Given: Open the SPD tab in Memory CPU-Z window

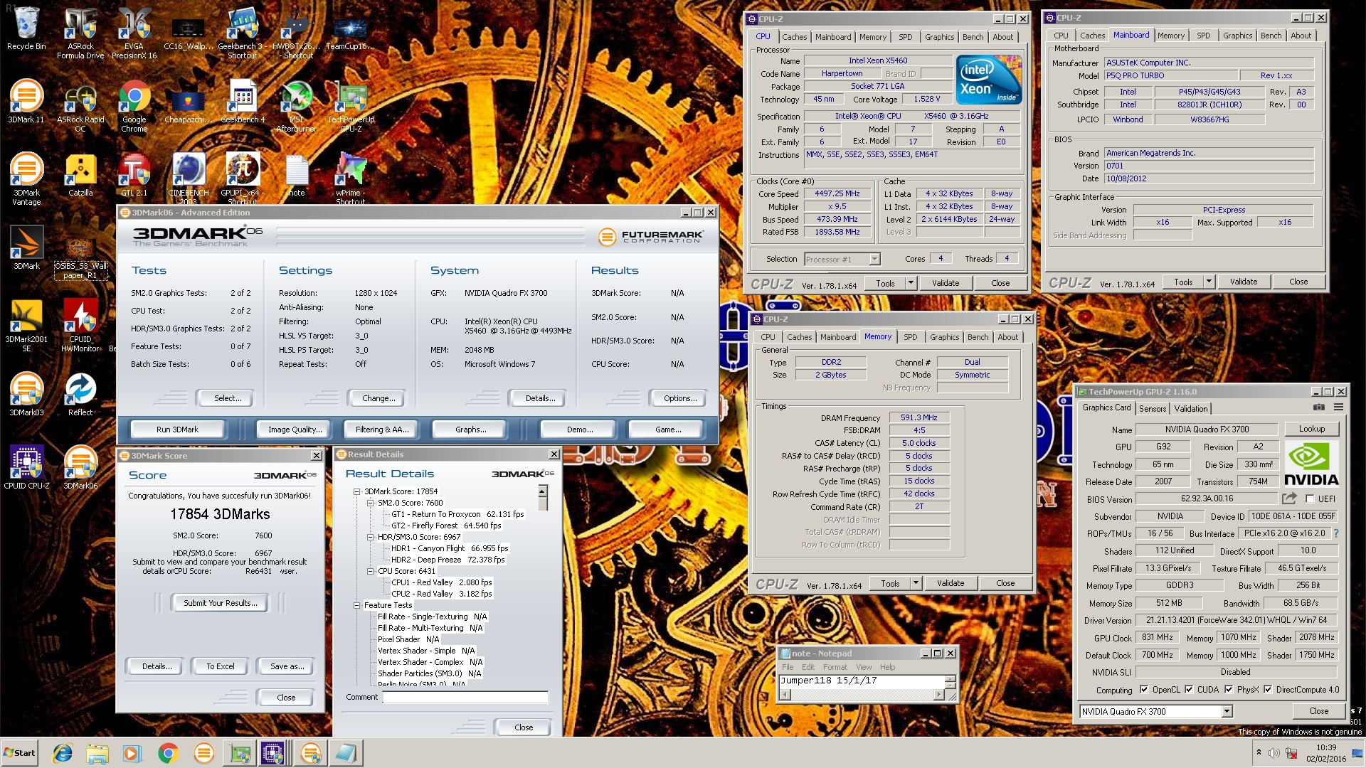Looking at the screenshot, I should tap(911, 337).
